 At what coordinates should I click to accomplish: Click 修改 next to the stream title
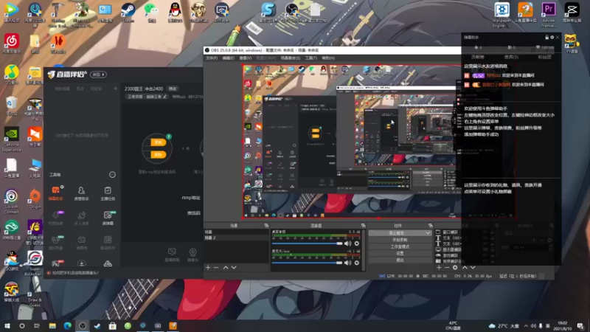pos(173,89)
